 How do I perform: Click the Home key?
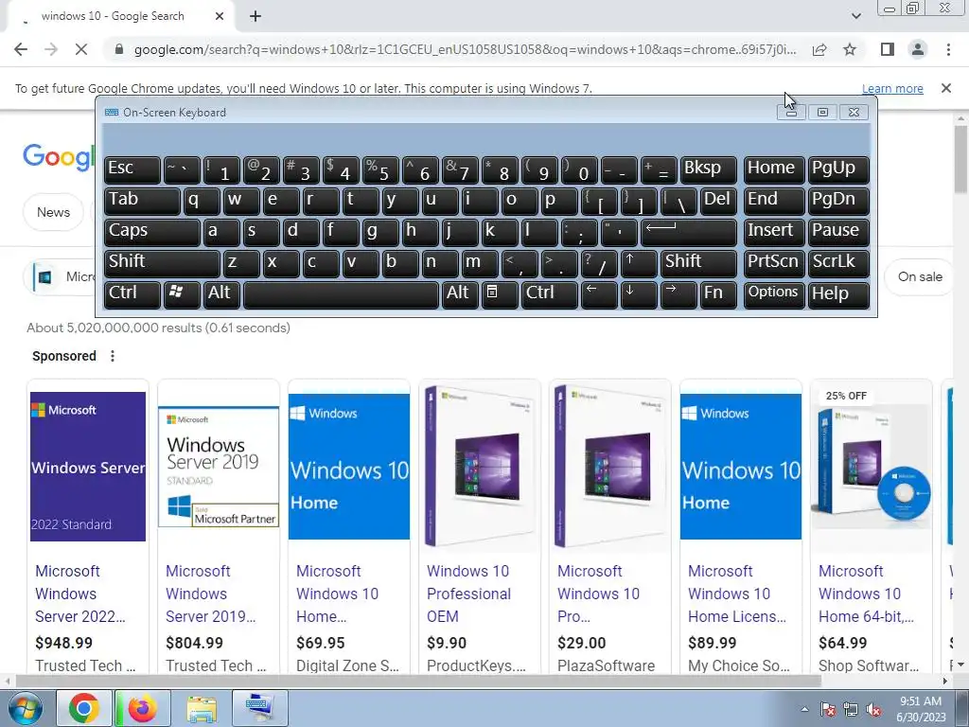(774, 170)
